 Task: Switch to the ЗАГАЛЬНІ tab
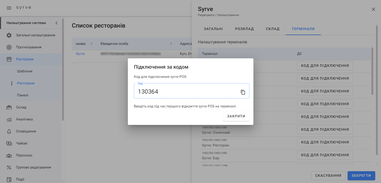tap(213, 29)
